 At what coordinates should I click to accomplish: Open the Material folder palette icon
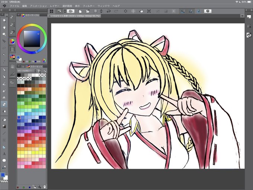tap(12, 83)
